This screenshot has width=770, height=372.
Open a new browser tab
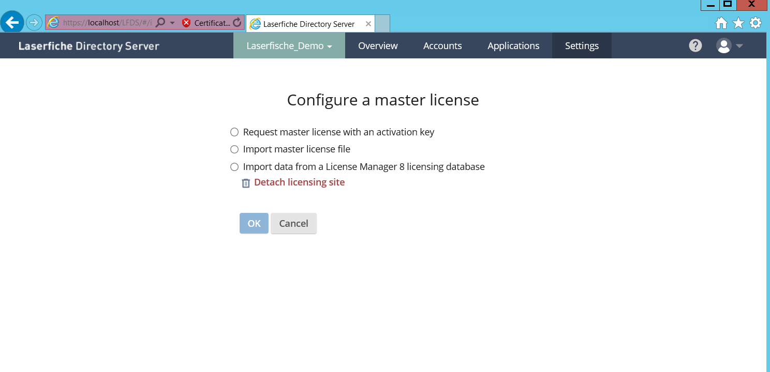(382, 24)
